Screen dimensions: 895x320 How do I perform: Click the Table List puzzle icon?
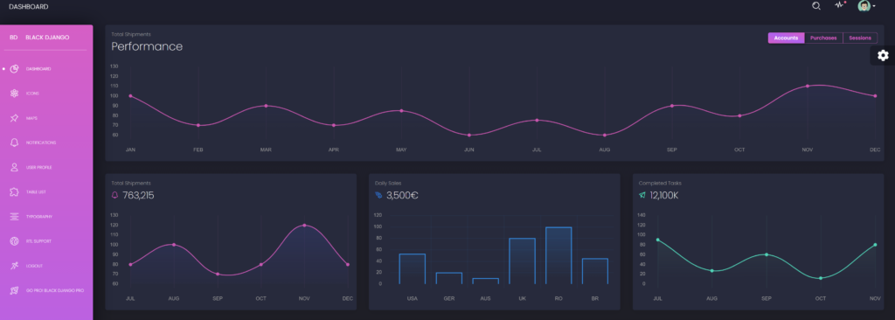14,192
